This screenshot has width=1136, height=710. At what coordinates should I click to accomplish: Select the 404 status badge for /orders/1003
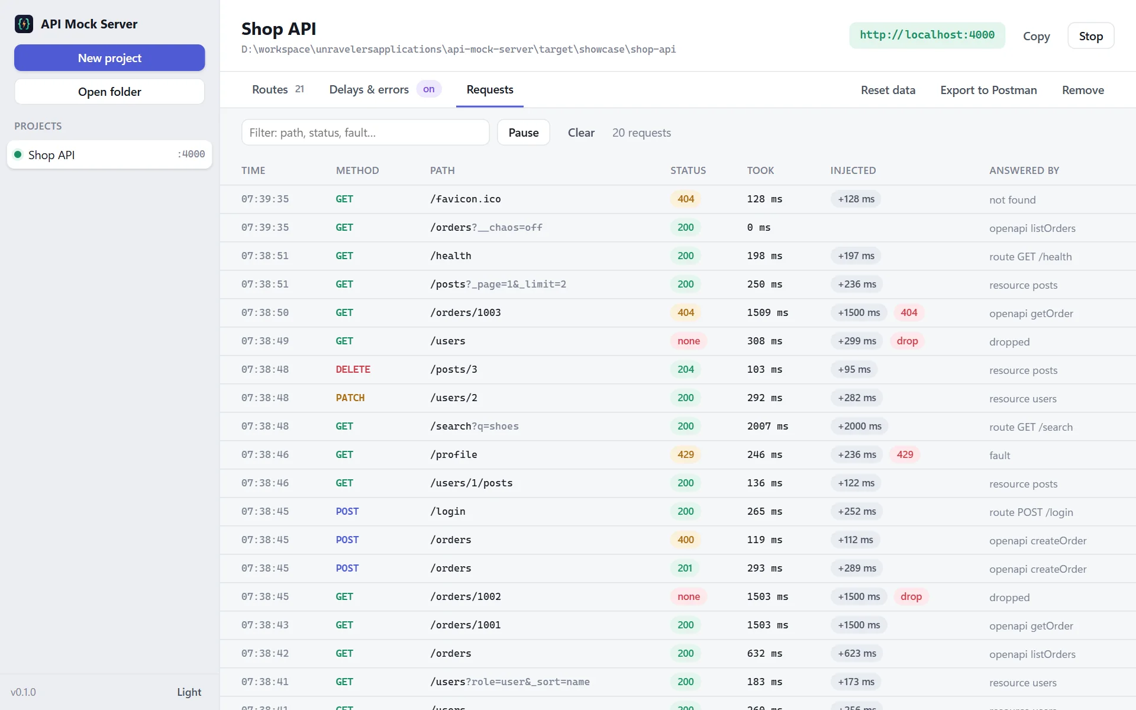[686, 312]
